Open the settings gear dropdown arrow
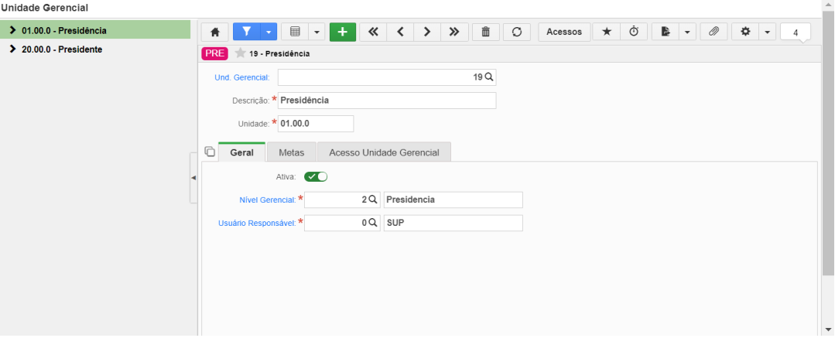 click(767, 32)
